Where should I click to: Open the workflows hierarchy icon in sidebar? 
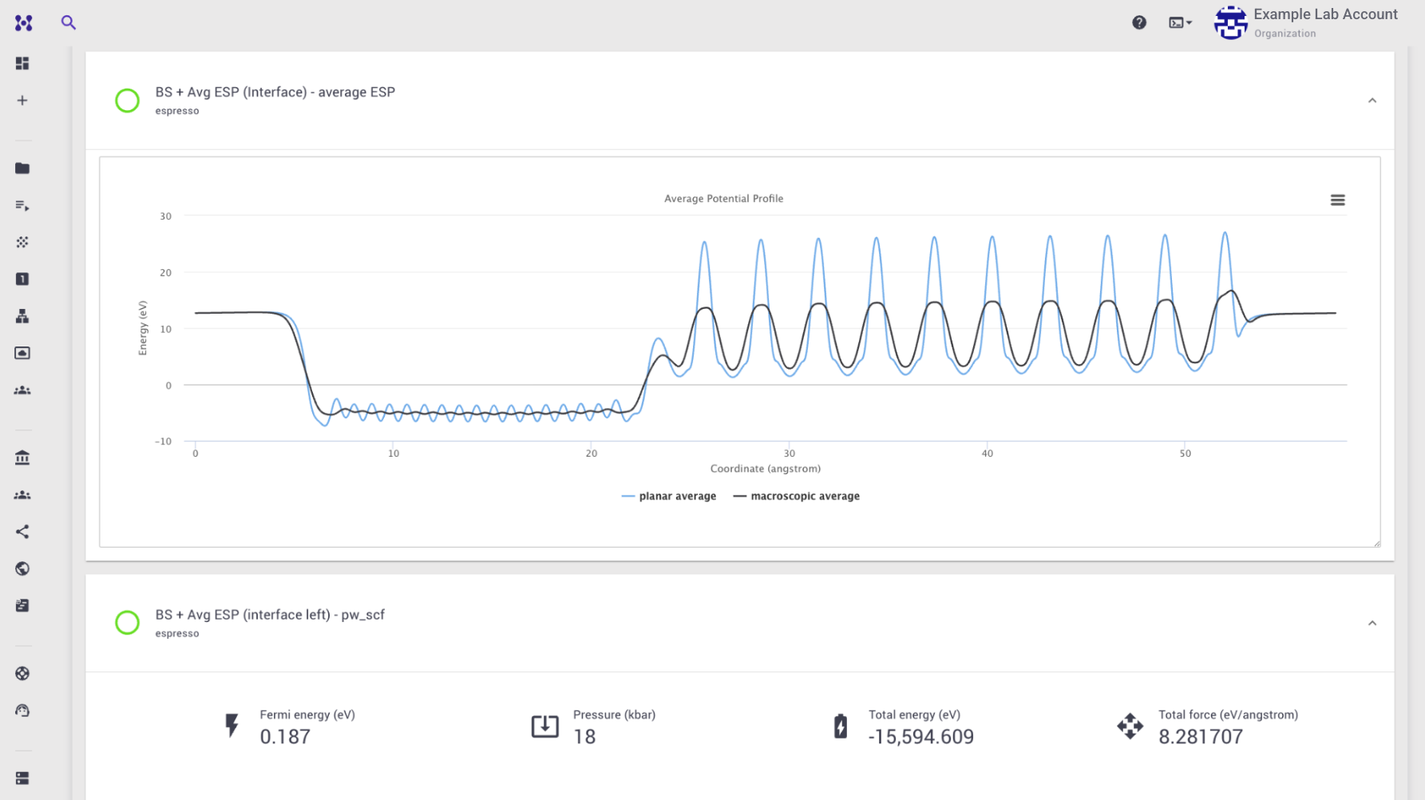coord(22,316)
